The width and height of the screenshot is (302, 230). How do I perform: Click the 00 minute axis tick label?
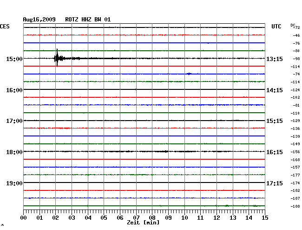click(x=24, y=218)
